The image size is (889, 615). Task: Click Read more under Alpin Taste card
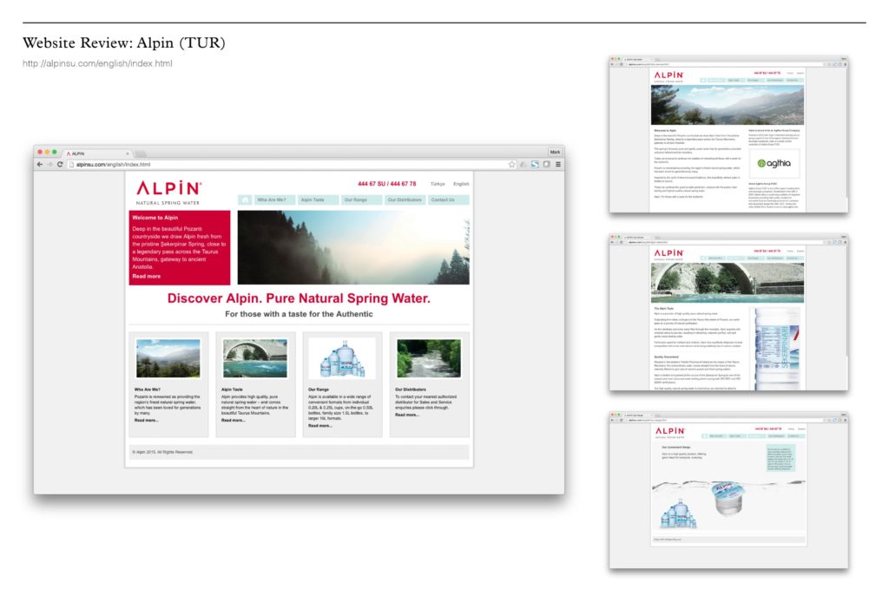[x=233, y=420]
